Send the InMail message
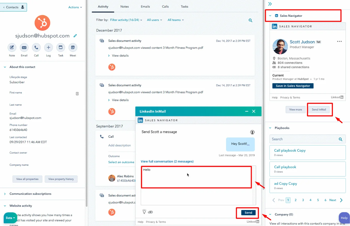 247,213
